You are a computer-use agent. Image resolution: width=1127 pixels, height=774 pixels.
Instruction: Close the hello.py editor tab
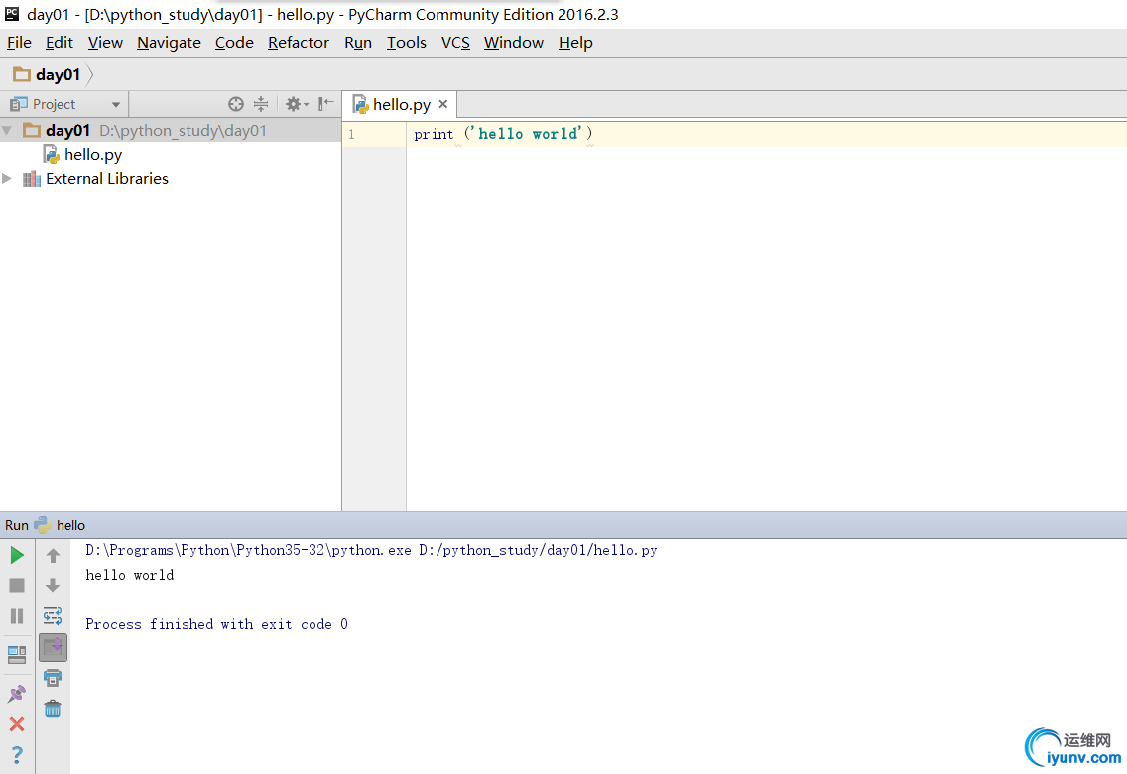[x=442, y=104]
